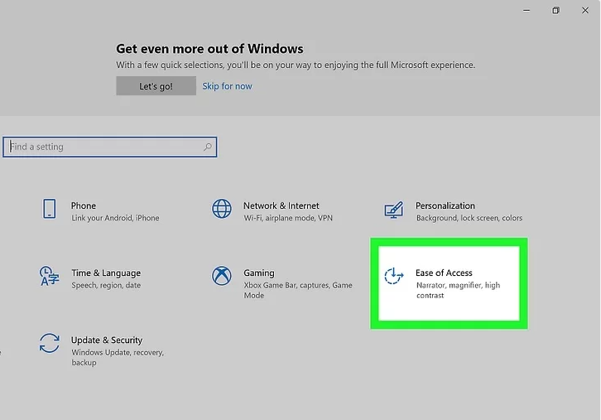
Task: Select the Update & Security title
Action: click(107, 340)
